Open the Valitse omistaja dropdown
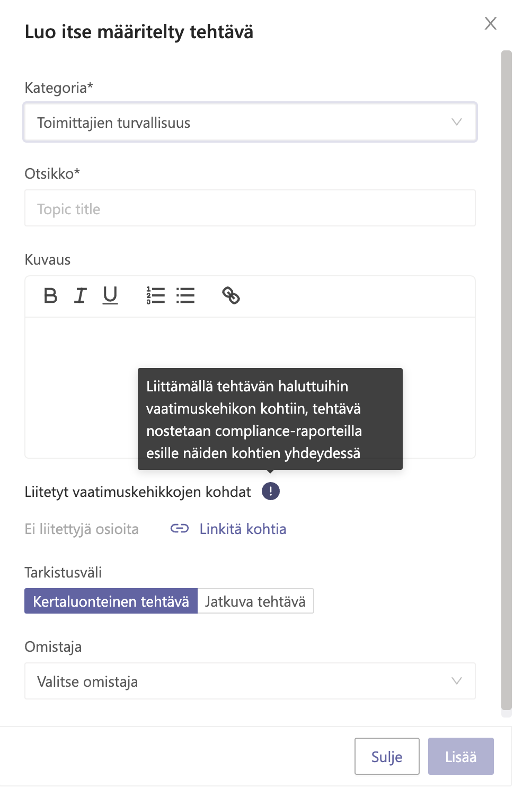514x787 pixels. click(250, 681)
